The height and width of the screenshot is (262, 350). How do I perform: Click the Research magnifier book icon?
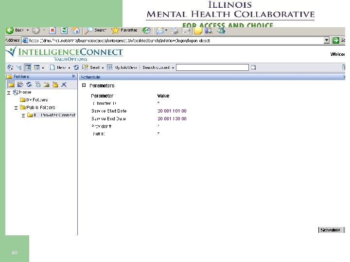(x=209, y=31)
